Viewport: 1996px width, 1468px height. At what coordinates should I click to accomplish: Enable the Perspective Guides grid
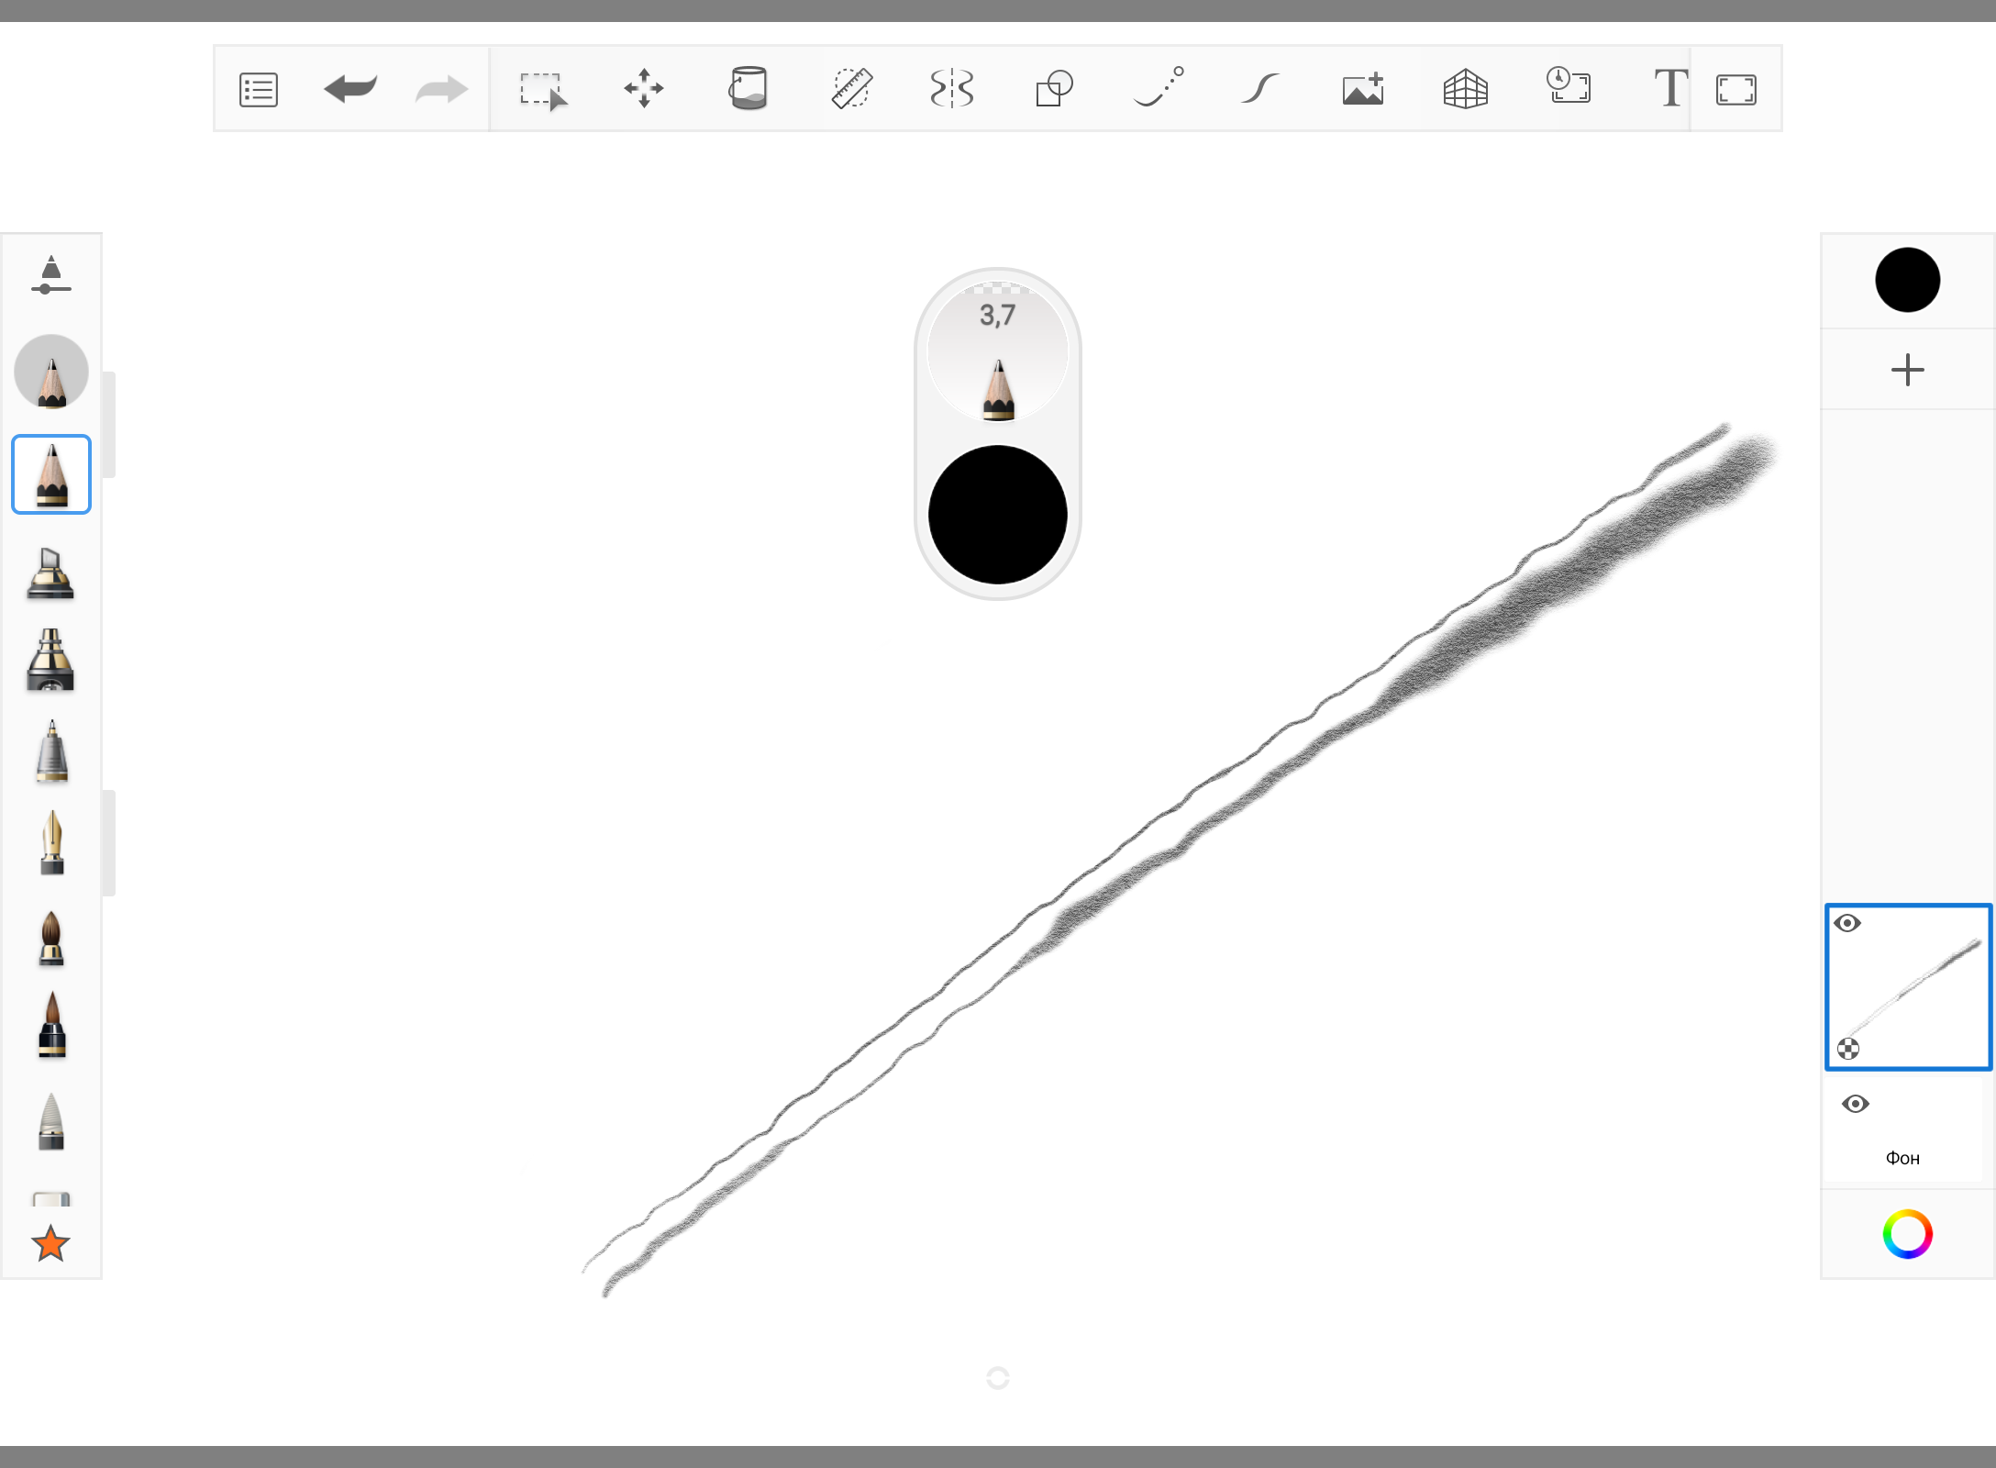[1465, 89]
